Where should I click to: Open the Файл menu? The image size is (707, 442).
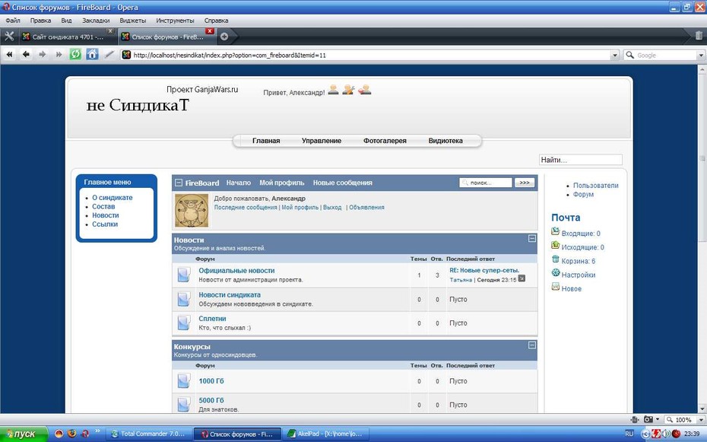(13, 21)
